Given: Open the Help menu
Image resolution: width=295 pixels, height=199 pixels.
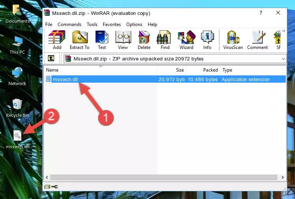Looking at the screenshot, I should 152,24.
